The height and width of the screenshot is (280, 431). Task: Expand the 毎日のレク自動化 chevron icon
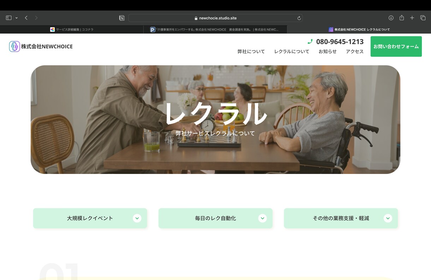pyautogui.click(x=262, y=218)
